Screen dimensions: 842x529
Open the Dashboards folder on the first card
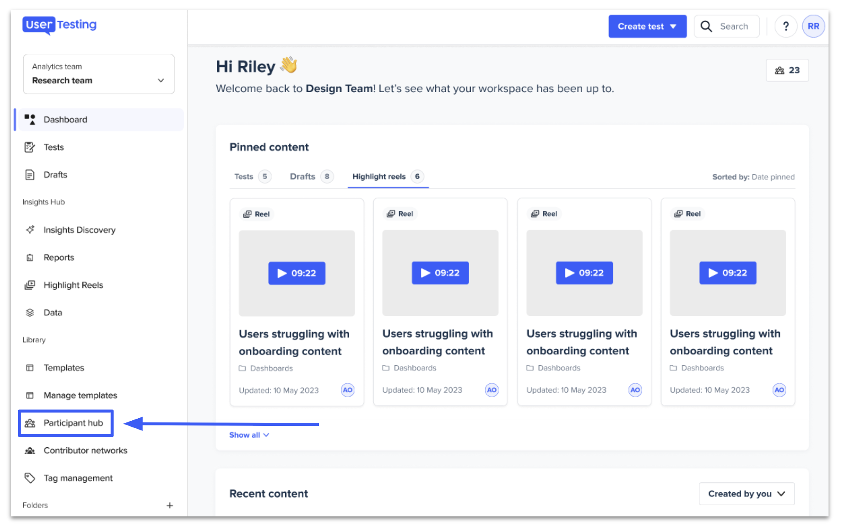point(266,369)
